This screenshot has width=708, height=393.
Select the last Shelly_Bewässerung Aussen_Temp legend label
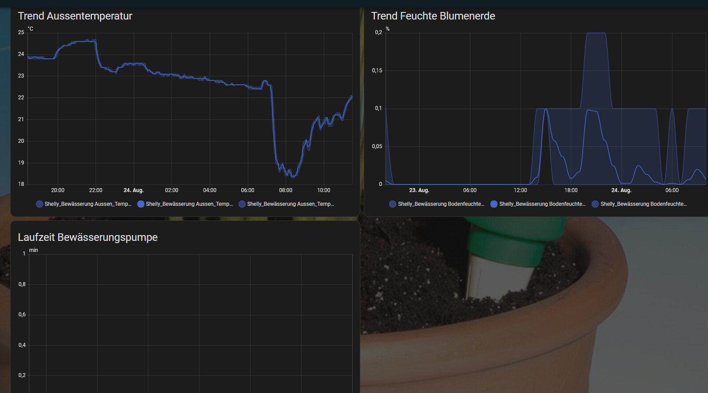point(290,204)
